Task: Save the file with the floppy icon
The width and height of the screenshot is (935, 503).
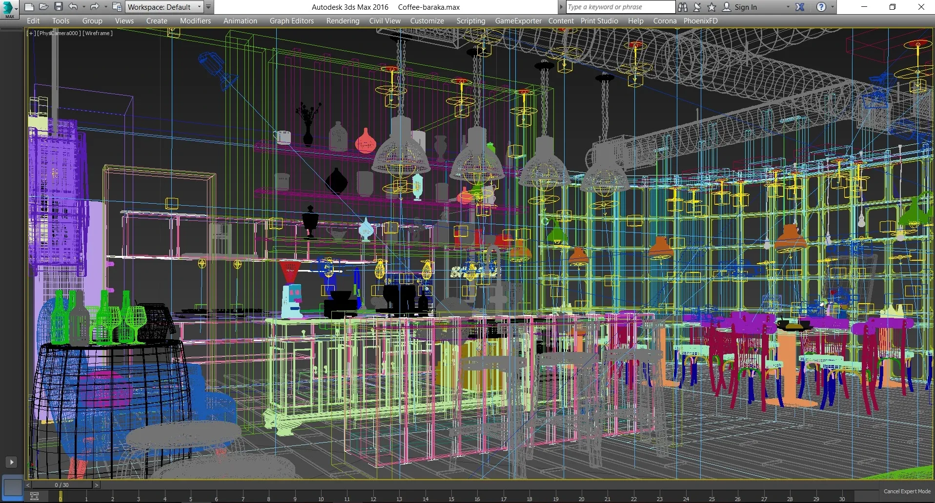Action: point(59,7)
